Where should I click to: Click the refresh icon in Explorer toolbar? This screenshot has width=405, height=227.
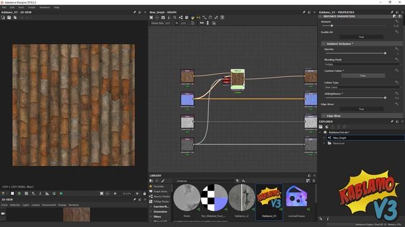pyautogui.click(x=327, y=127)
